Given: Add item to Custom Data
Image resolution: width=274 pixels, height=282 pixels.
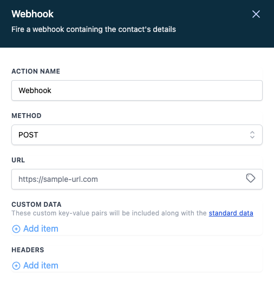Looking at the screenshot, I should [x=35, y=229].
